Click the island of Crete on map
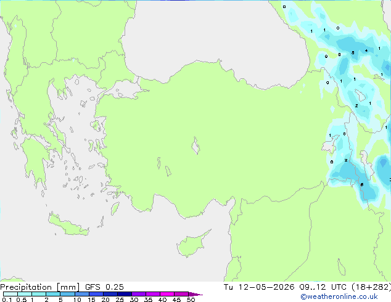The image size is (391, 302). click(68, 226)
